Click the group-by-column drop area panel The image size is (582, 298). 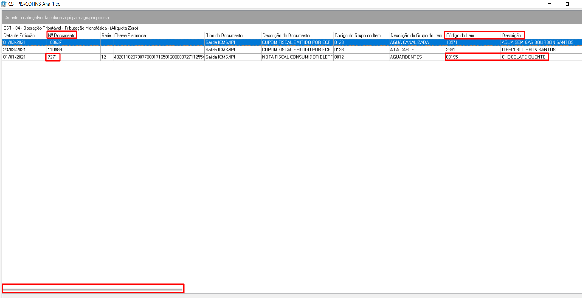coord(292,18)
